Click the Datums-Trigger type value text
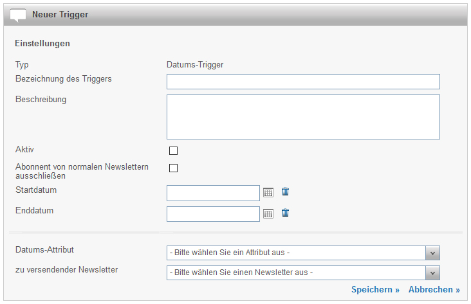471x304 pixels. (194, 64)
